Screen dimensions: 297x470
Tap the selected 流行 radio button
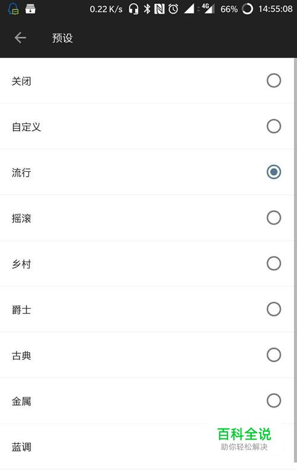click(x=274, y=172)
